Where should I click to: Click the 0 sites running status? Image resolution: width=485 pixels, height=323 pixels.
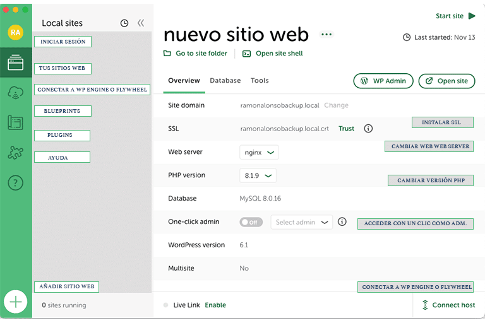coord(64,305)
